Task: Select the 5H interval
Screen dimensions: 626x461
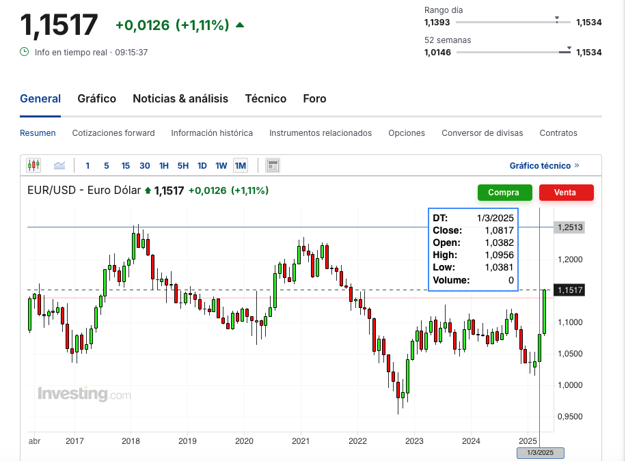Action: tap(183, 166)
